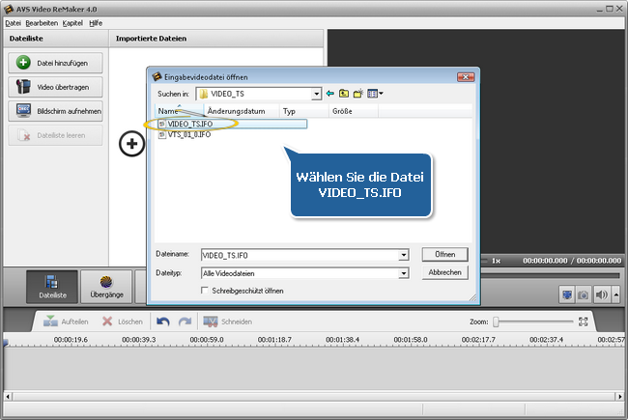The height and width of the screenshot is (420, 628).
Task: Open the view menu icon in the dialog
Action: point(375,94)
